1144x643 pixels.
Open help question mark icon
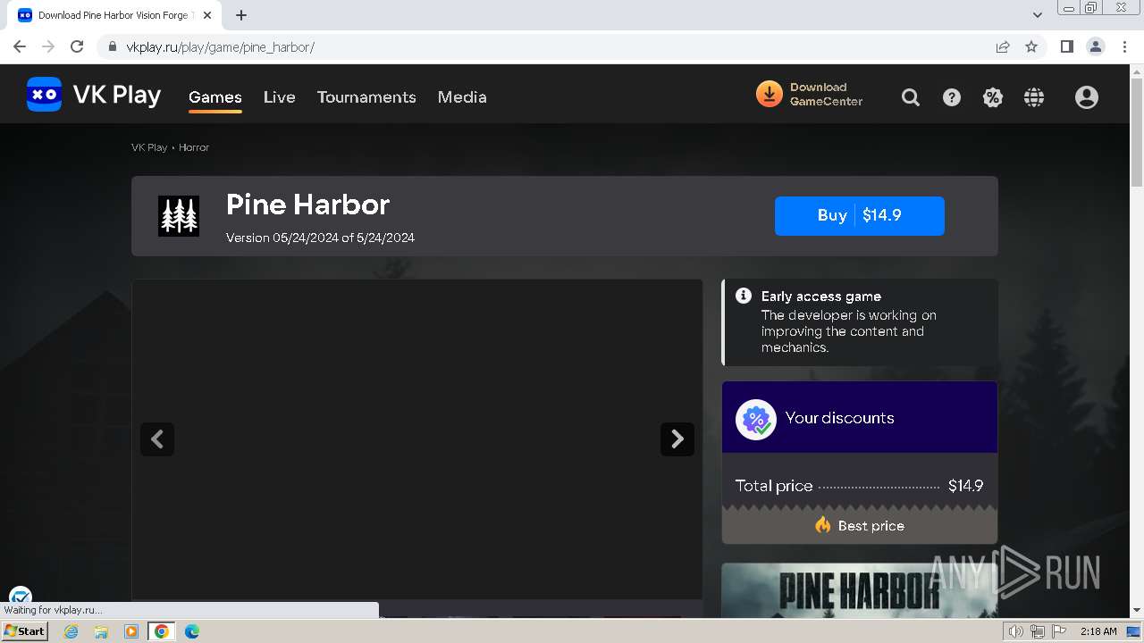coord(952,97)
